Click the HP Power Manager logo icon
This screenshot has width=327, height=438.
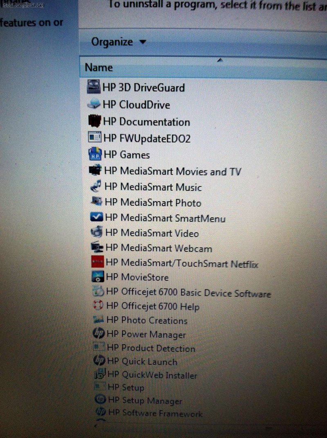coord(99,333)
